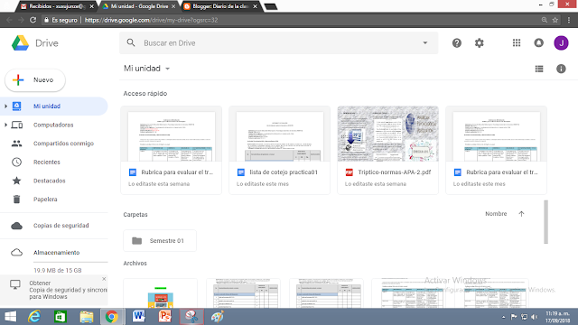Open the Store app in taskbar
The width and height of the screenshot is (578, 325).
pos(61,317)
